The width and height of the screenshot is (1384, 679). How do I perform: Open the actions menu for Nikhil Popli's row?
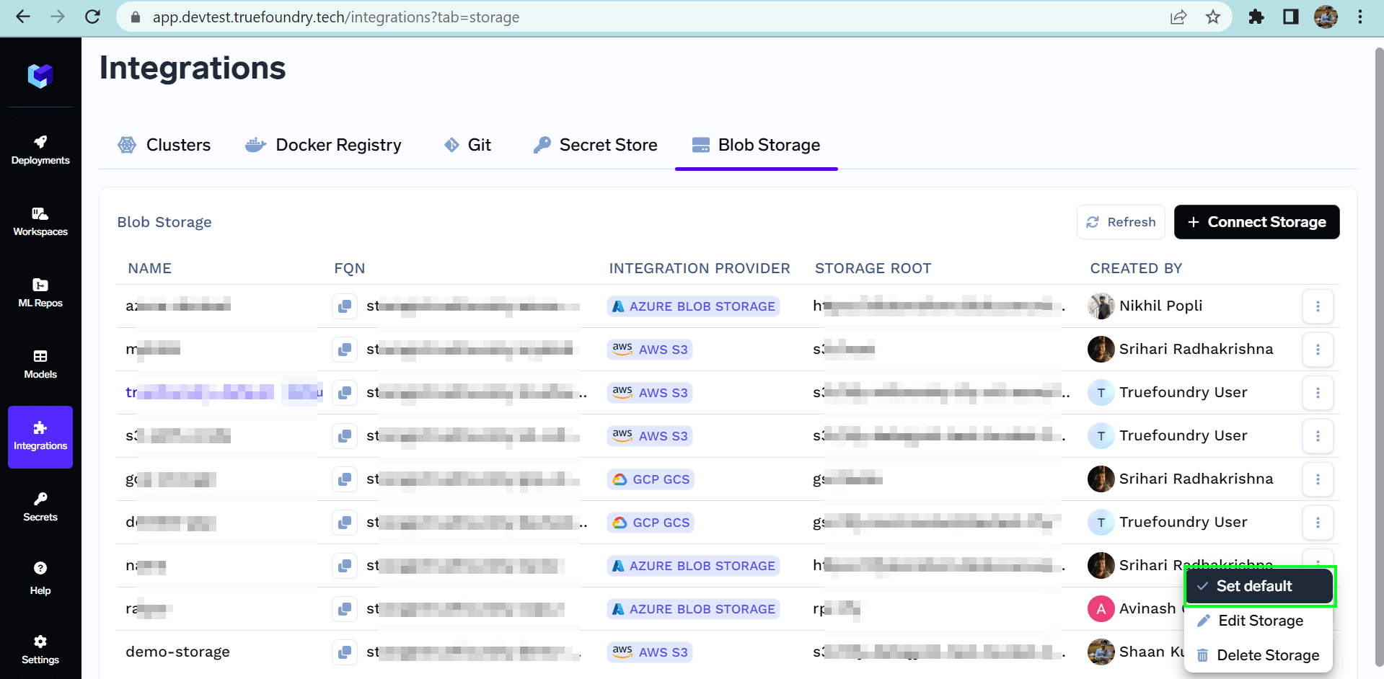1318,306
